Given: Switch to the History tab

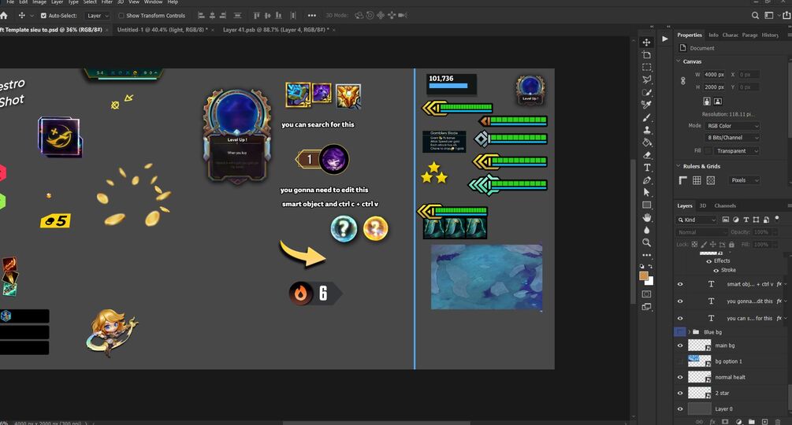Looking at the screenshot, I should (x=770, y=35).
